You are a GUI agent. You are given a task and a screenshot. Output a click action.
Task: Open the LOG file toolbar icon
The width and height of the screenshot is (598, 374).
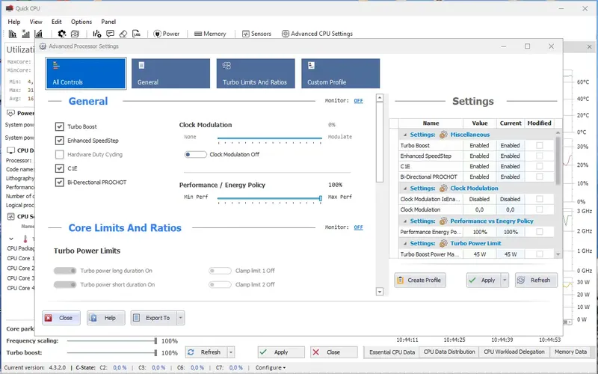(x=137, y=34)
